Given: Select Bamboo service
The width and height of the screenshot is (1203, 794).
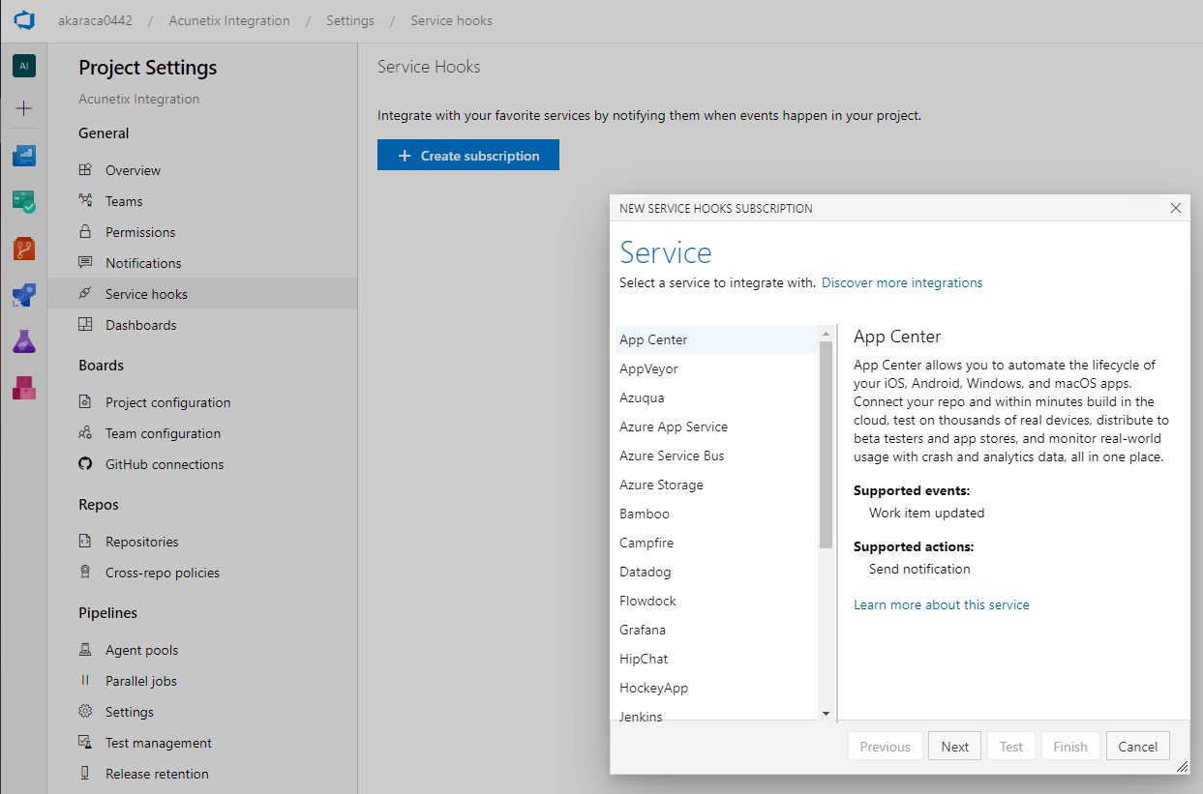Looking at the screenshot, I should click(x=717, y=514).
